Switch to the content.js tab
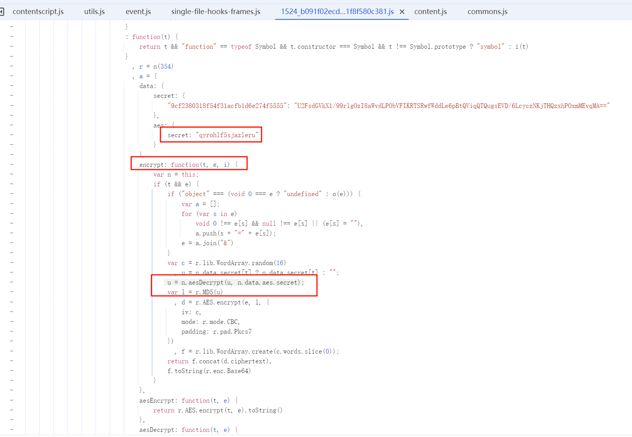 [430, 12]
